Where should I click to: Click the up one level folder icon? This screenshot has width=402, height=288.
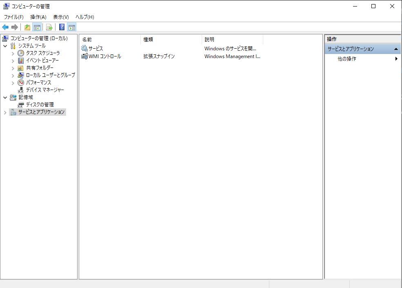pyautogui.click(x=27, y=27)
